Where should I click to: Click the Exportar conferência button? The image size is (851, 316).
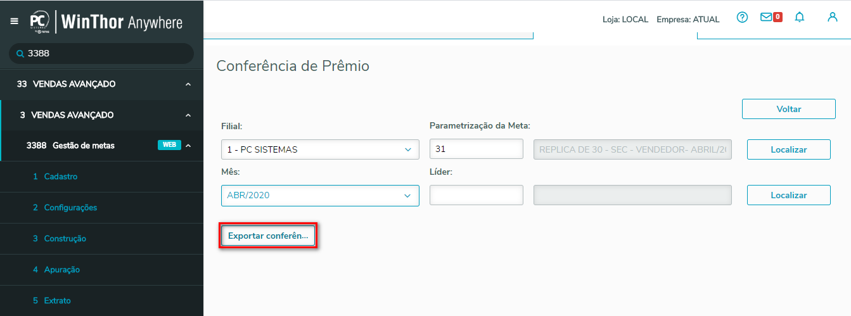pos(268,236)
